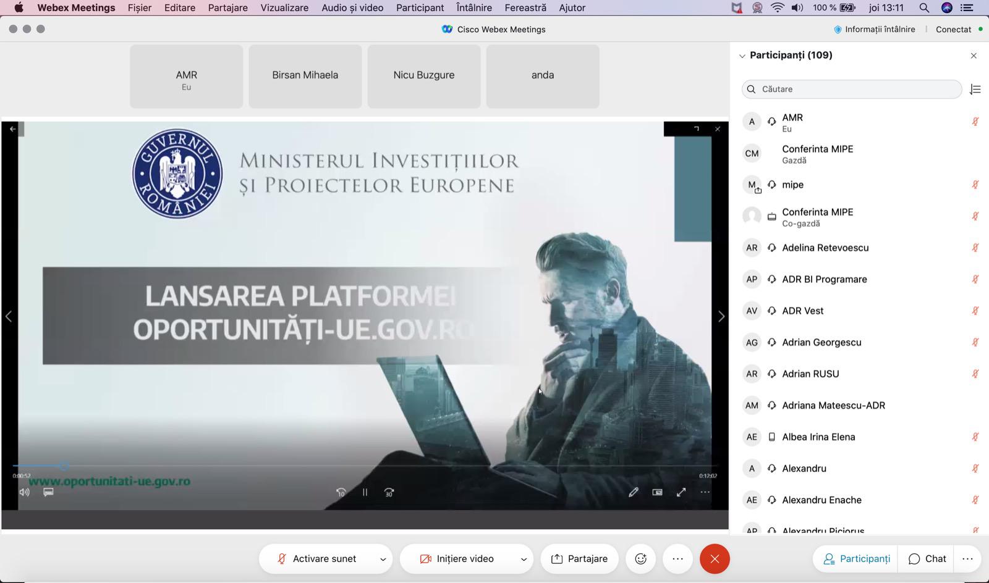
Task: Start camera with Inițiere video
Action: coord(457,559)
